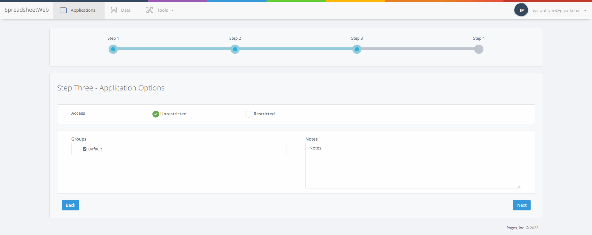Image resolution: width=592 pixels, height=235 pixels.
Task: Click the Step 4 label
Action: point(479,38)
